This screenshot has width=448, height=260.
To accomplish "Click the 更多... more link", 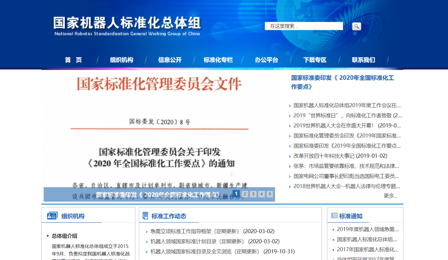I will point(390,195).
